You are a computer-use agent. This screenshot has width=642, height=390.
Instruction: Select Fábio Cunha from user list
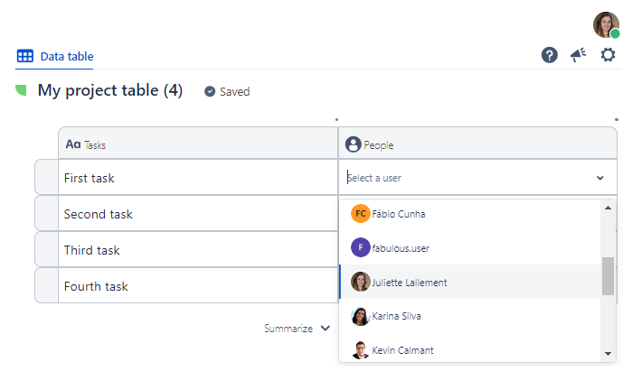tap(398, 214)
